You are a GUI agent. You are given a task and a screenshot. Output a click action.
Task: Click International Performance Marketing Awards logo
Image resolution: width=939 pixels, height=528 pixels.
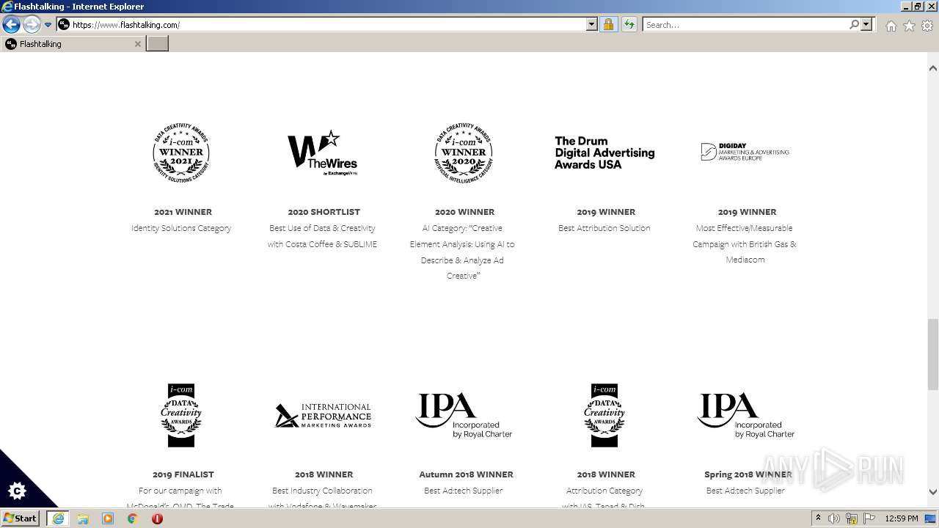[x=323, y=416]
